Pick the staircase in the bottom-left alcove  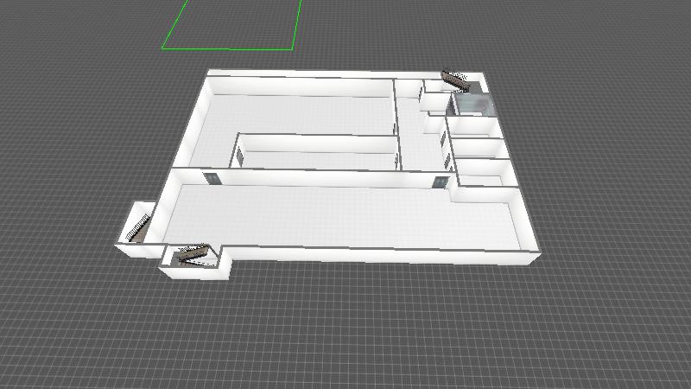tap(192, 254)
